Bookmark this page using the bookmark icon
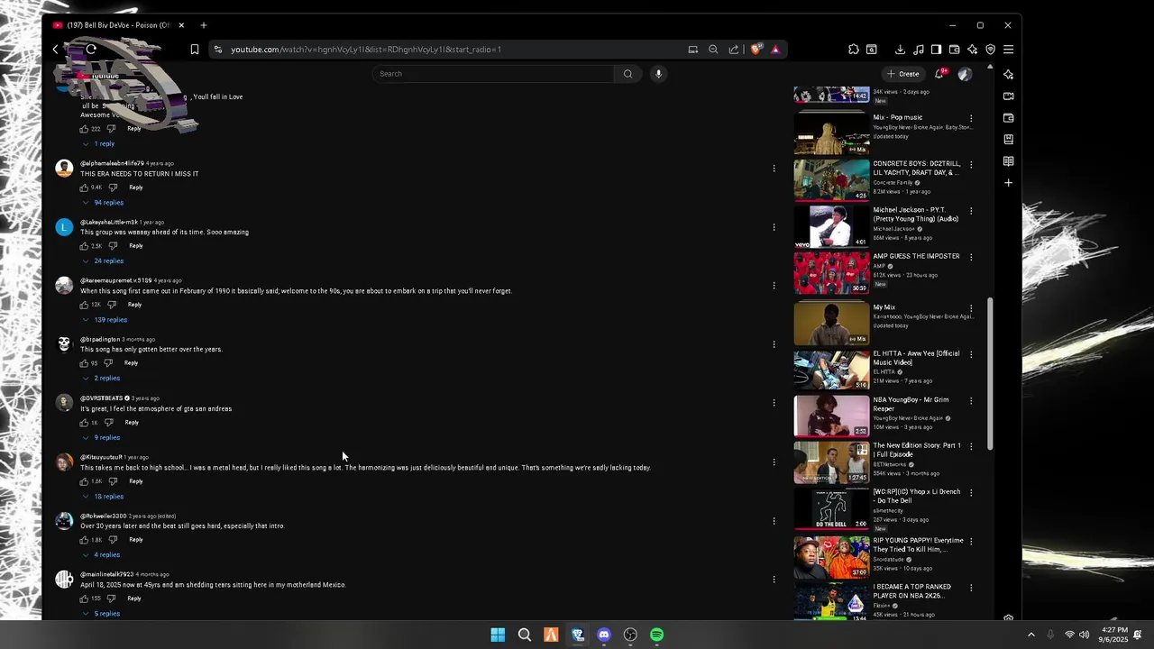The height and width of the screenshot is (649, 1154). 195,50
